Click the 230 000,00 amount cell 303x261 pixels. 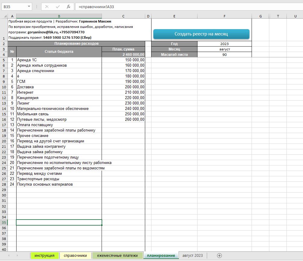(x=123, y=103)
